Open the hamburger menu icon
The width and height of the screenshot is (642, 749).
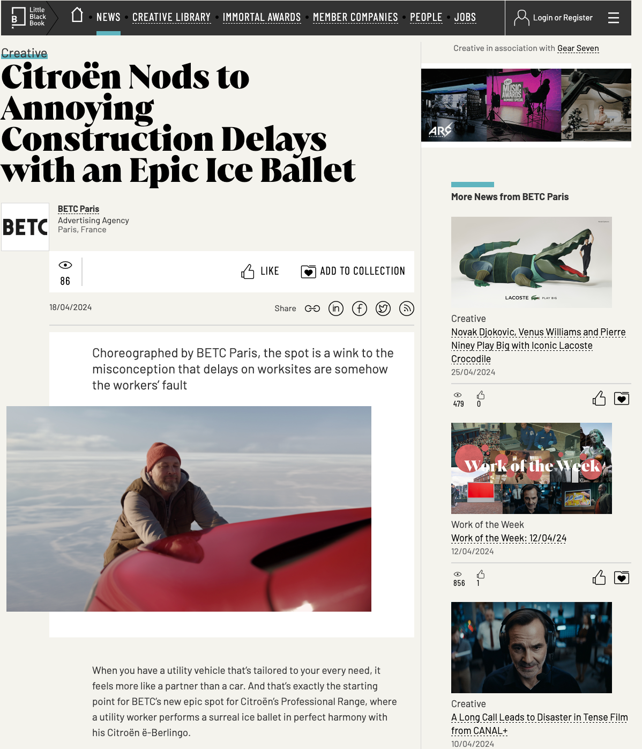pyautogui.click(x=614, y=18)
